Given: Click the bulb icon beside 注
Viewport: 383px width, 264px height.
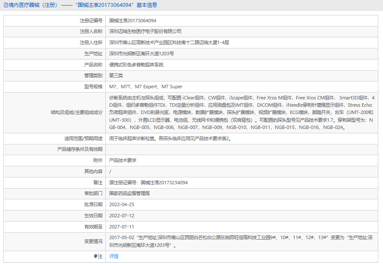Looking at the screenshot, I should [x=96, y=256].
